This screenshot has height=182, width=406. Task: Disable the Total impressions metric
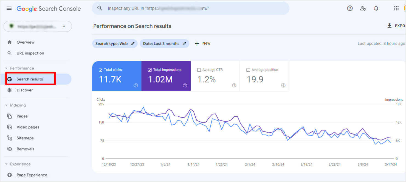150,70
